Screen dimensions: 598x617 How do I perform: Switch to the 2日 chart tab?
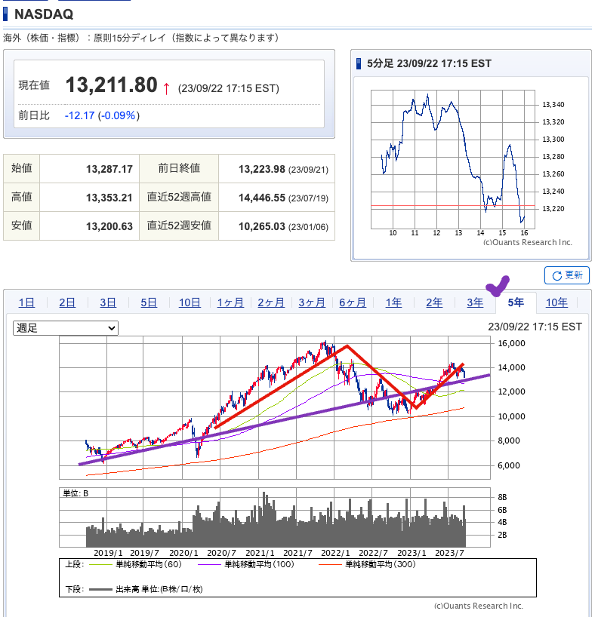pyautogui.click(x=67, y=302)
